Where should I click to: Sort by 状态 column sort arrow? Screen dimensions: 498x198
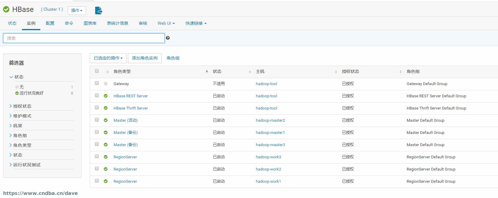coord(250,72)
